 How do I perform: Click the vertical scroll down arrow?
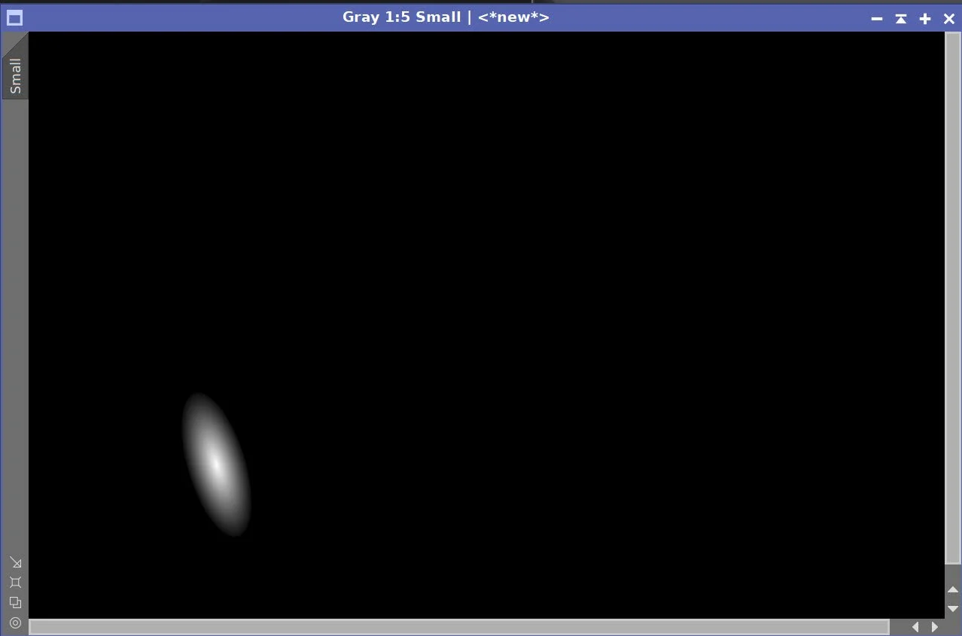pyautogui.click(x=953, y=608)
